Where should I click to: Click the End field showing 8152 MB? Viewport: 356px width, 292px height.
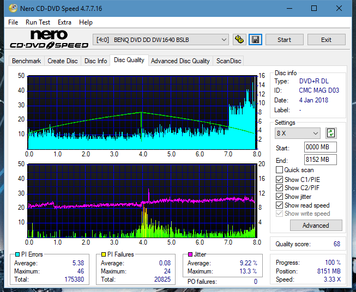point(320,160)
